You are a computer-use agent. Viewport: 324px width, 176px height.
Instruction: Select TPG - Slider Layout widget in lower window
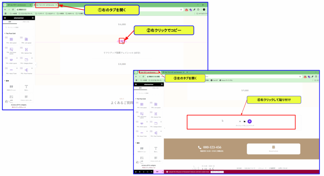(142, 124)
